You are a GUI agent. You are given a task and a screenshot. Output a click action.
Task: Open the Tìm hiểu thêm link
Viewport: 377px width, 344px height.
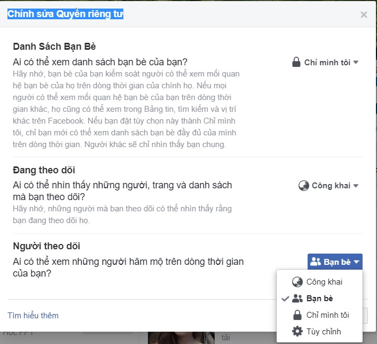point(33,316)
